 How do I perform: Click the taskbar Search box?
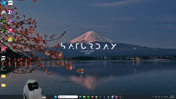click(x=68, y=97)
